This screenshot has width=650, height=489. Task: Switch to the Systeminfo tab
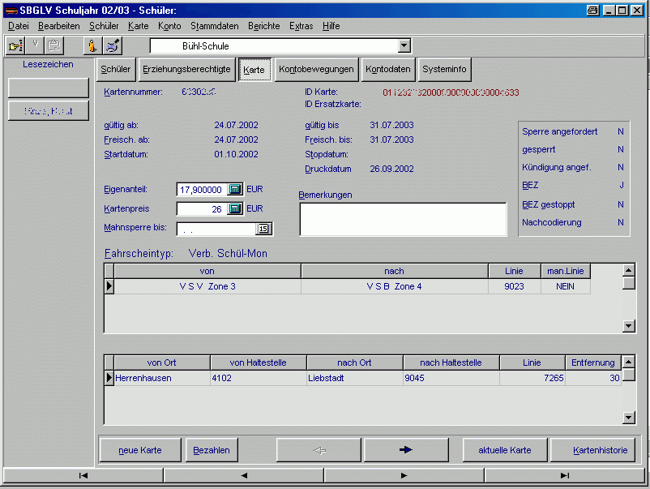pyautogui.click(x=444, y=69)
